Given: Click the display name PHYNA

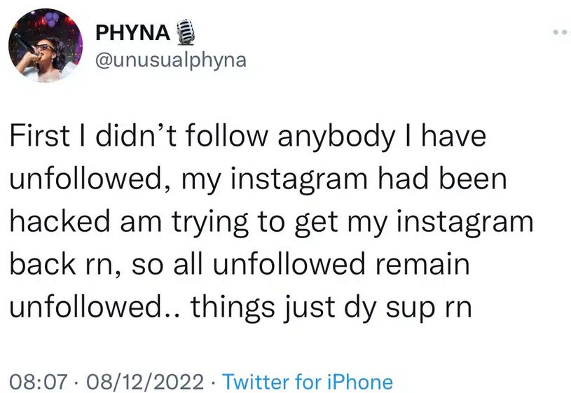Looking at the screenshot, I should 131,32.
